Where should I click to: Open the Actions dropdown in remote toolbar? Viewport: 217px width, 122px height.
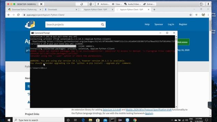pos(103,4)
